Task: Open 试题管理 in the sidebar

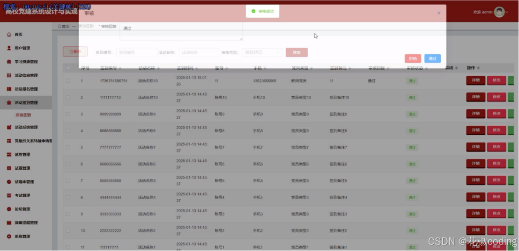Action: tap(22, 168)
